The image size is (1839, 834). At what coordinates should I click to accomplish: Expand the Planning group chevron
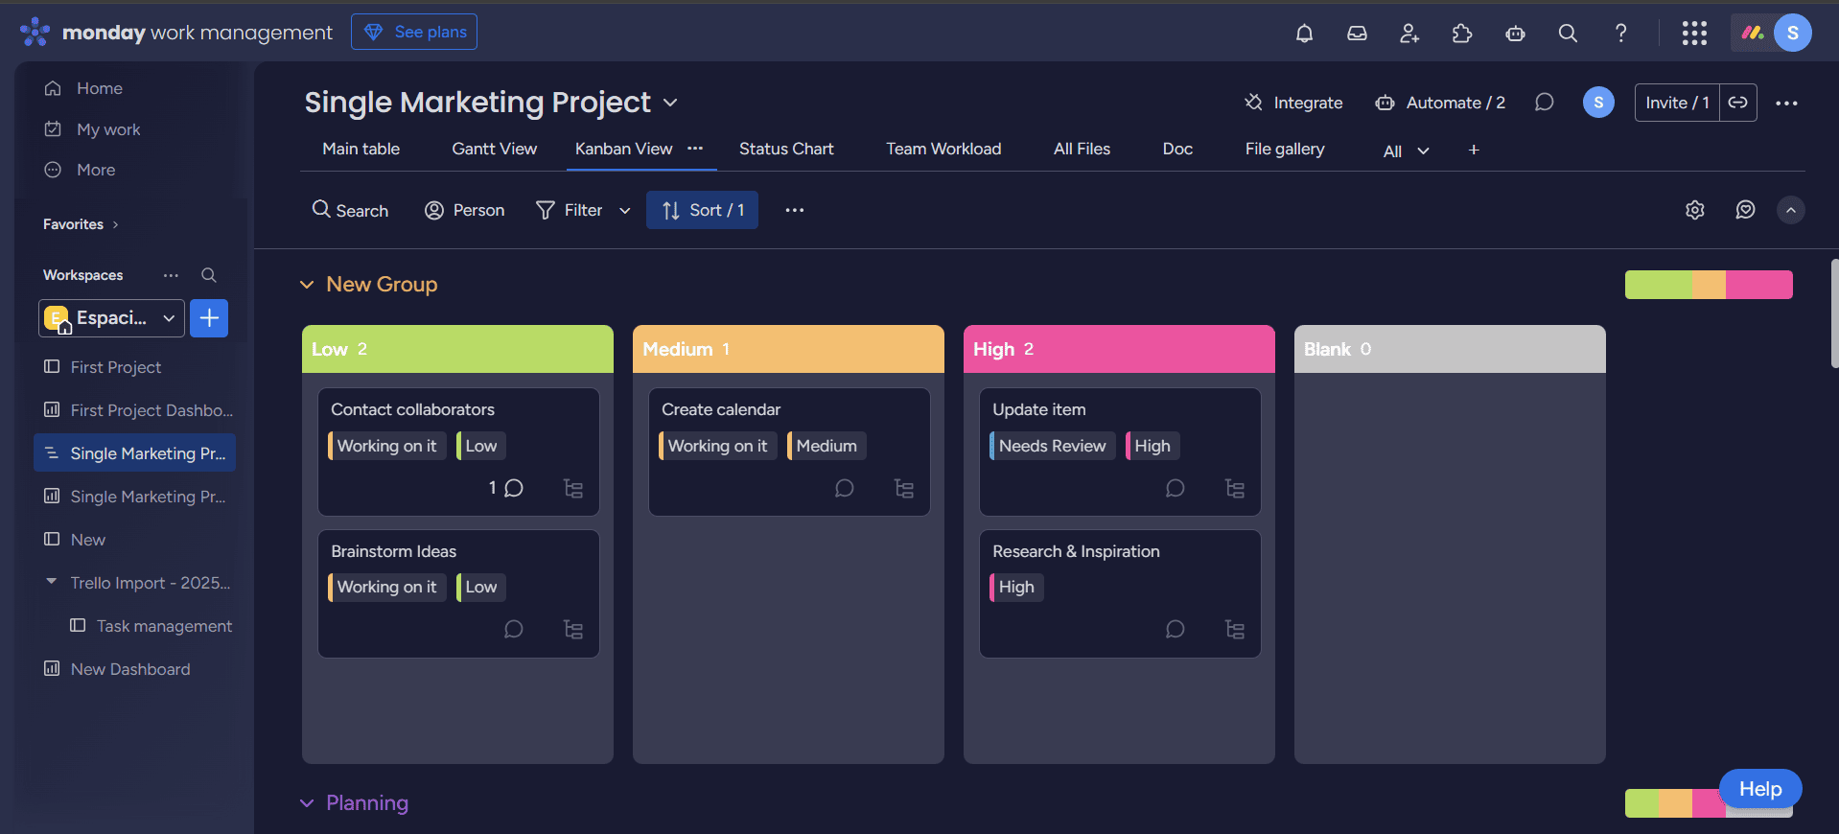pyautogui.click(x=307, y=803)
